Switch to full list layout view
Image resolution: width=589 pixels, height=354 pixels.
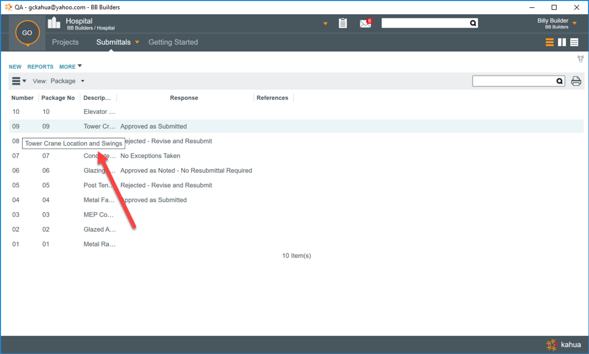(x=574, y=42)
